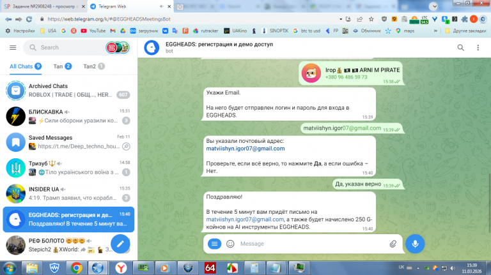The image size is (491, 275).
Task: Open the Настройки bookmark
Action: 20,31
